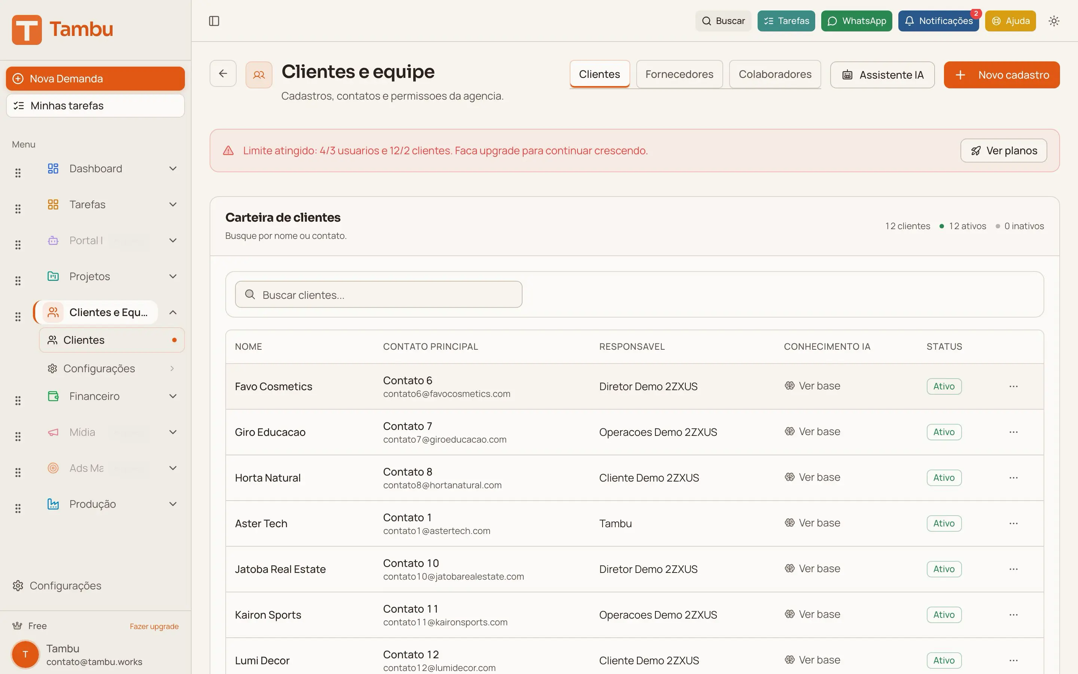Open the actions menu for Lumi Decor

(x=1014, y=660)
